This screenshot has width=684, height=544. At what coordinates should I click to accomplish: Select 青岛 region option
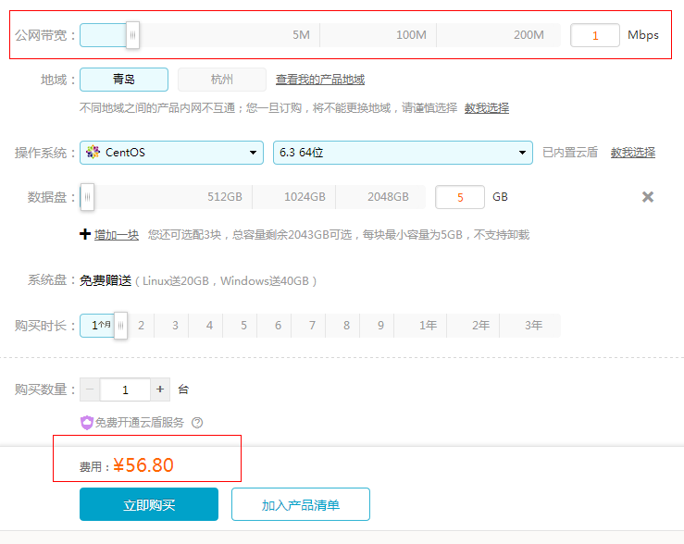[124, 80]
